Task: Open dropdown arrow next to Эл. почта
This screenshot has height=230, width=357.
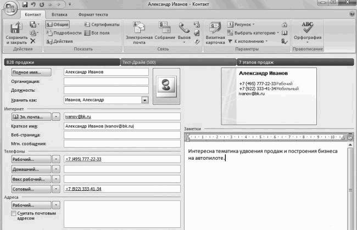Action: [x=56, y=117]
